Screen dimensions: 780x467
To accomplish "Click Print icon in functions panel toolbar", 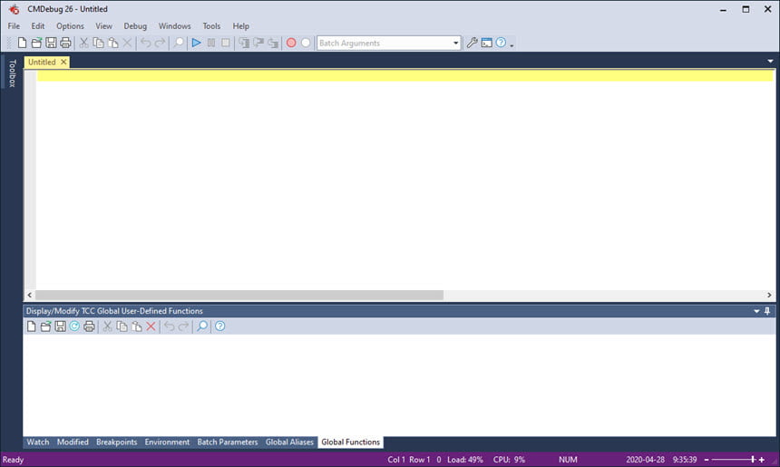I will coord(89,326).
